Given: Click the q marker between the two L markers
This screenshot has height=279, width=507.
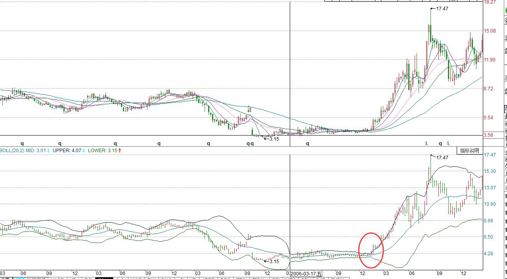Looking at the screenshot, I should pos(440,143).
